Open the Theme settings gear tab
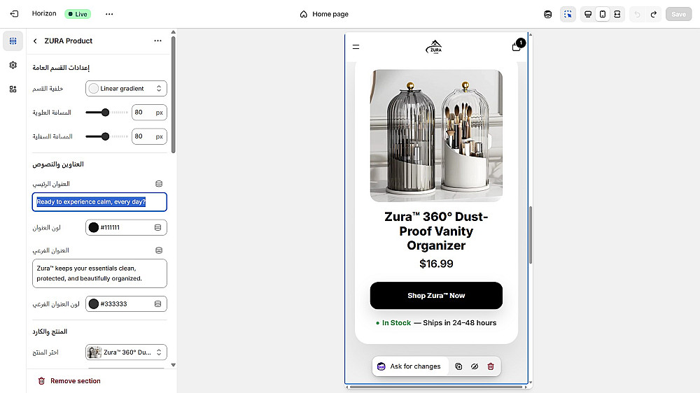The image size is (700, 393). (x=13, y=65)
